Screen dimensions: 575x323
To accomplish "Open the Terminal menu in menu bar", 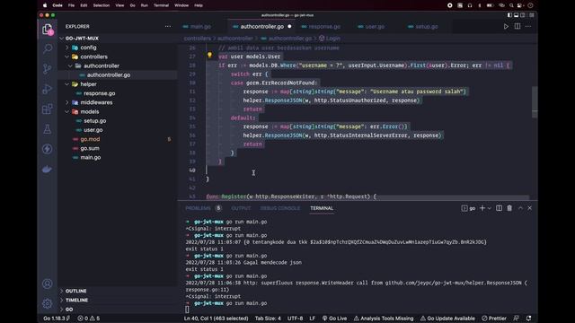I will tap(161, 5).
